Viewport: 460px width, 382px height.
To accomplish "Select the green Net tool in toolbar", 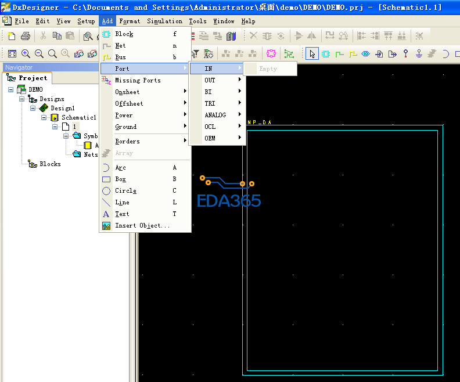I will (339, 54).
